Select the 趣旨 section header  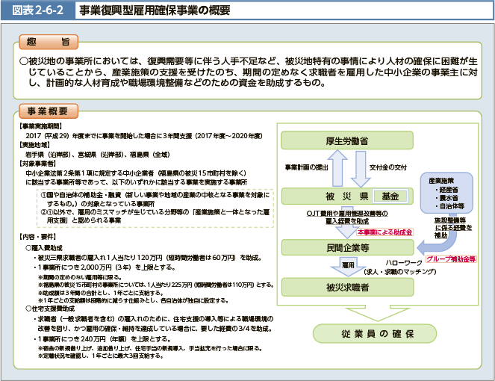(47, 42)
